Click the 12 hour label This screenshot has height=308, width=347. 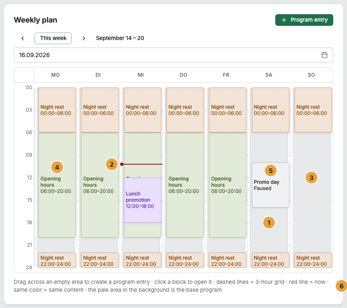point(30,178)
